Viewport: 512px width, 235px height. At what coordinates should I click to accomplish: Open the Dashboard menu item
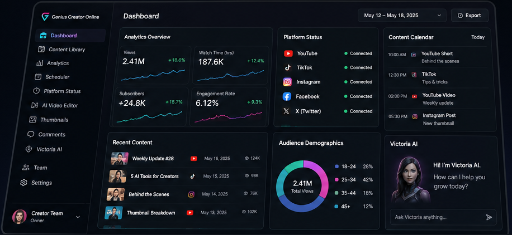coord(70,36)
